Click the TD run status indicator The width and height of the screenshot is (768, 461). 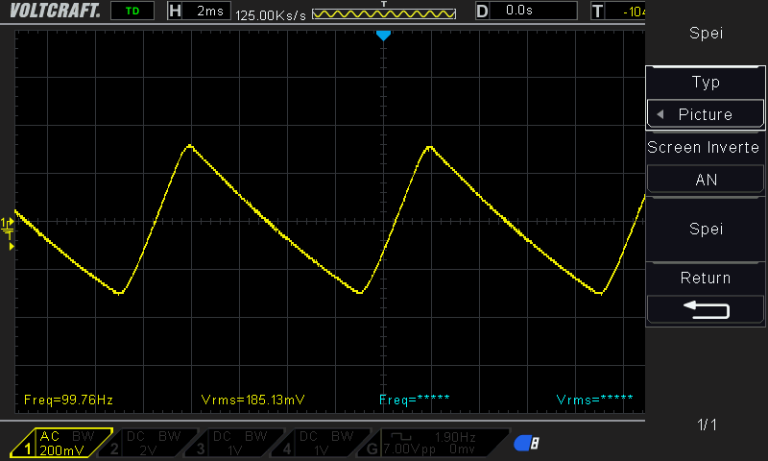click(x=132, y=11)
